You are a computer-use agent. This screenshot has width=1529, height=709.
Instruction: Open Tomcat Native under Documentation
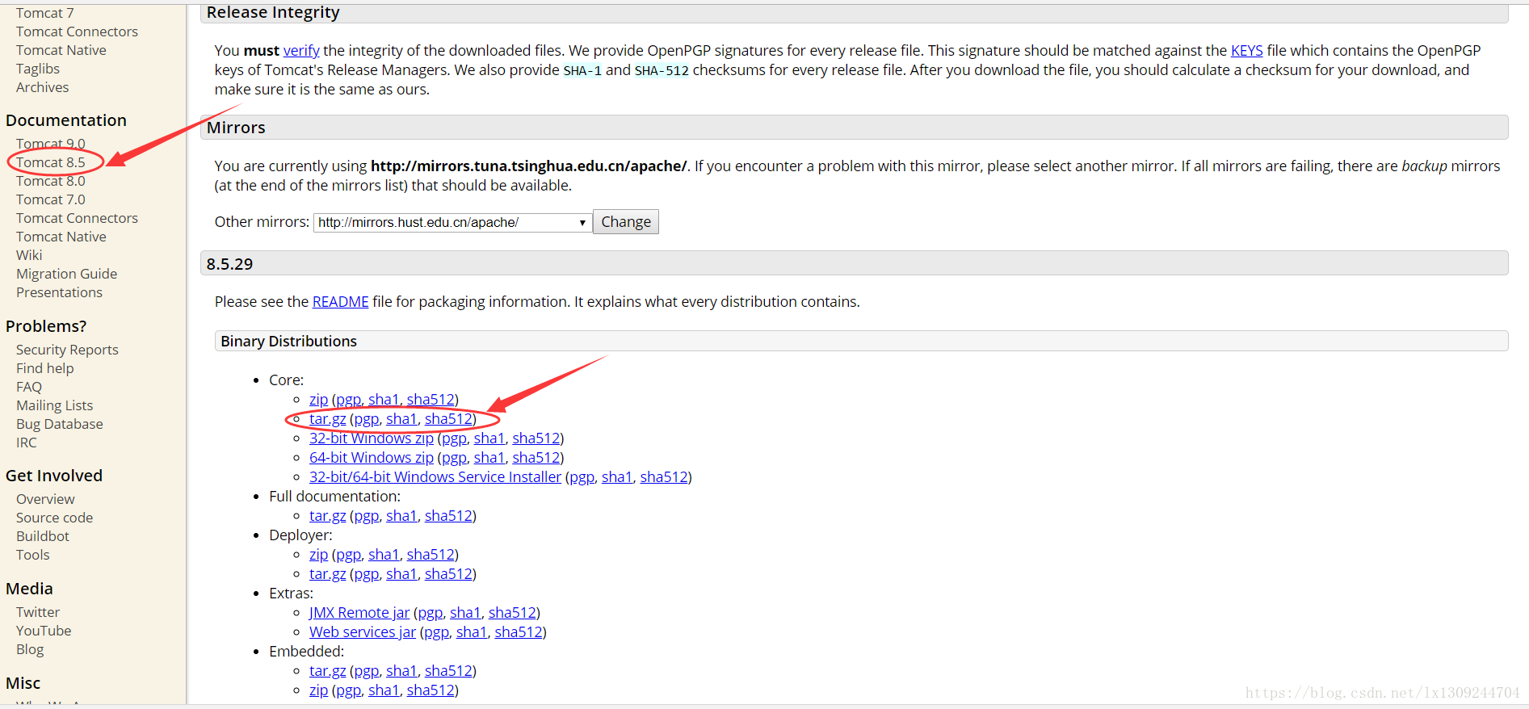coord(61,237)
